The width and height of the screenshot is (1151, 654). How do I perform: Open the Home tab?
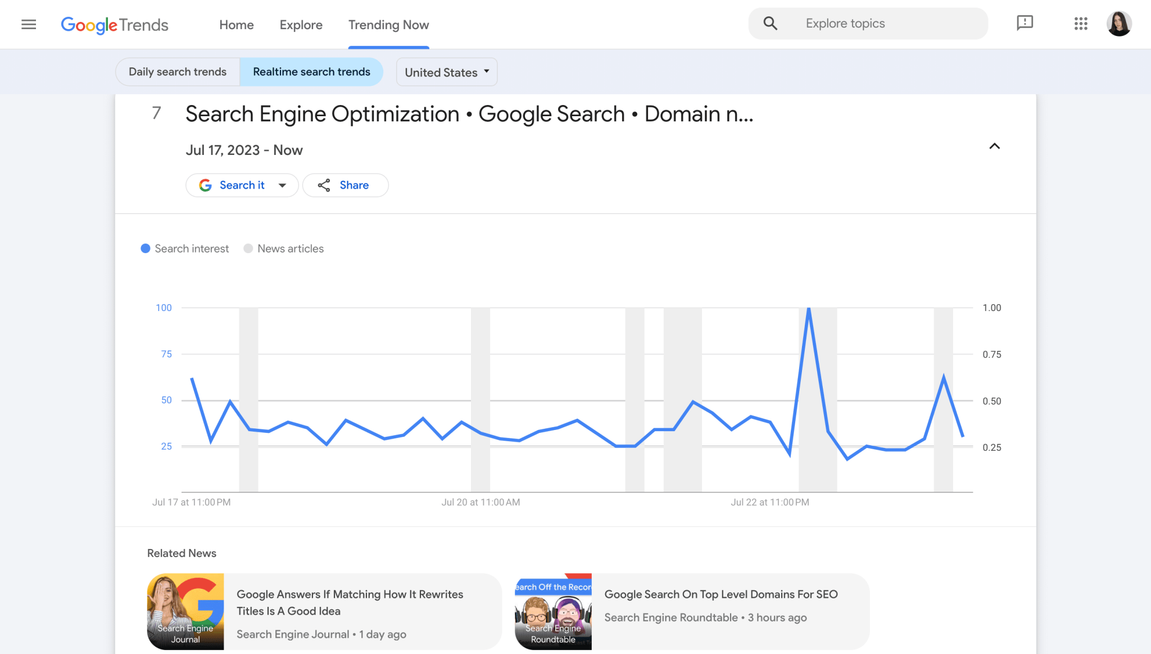click(237, 25)
